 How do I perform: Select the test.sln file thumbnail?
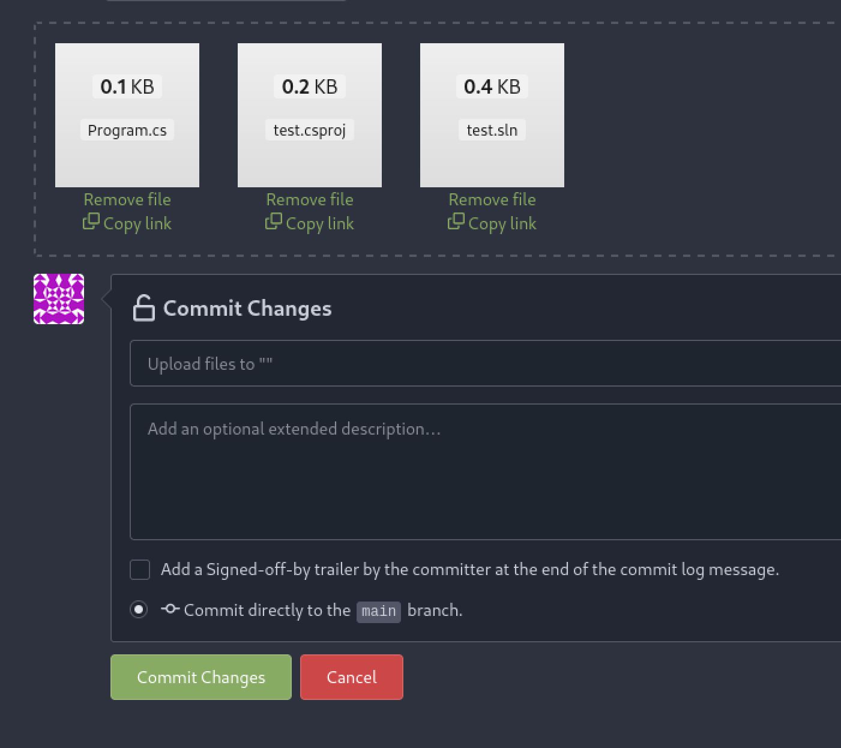(492, 115)
